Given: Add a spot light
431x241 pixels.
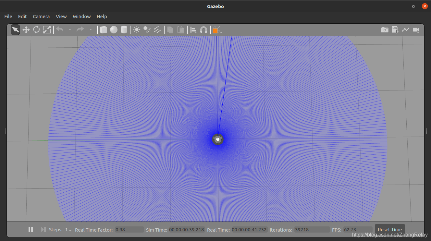Looking at the screenshot, I should (147, 30).
